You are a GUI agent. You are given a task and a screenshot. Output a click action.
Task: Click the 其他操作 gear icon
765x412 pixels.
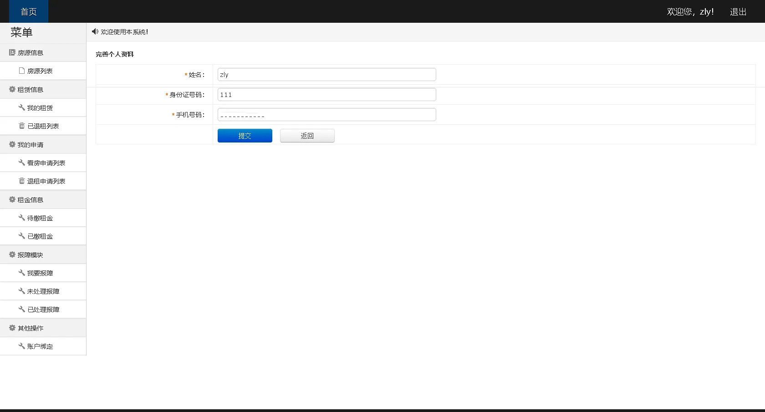point(12,328)
